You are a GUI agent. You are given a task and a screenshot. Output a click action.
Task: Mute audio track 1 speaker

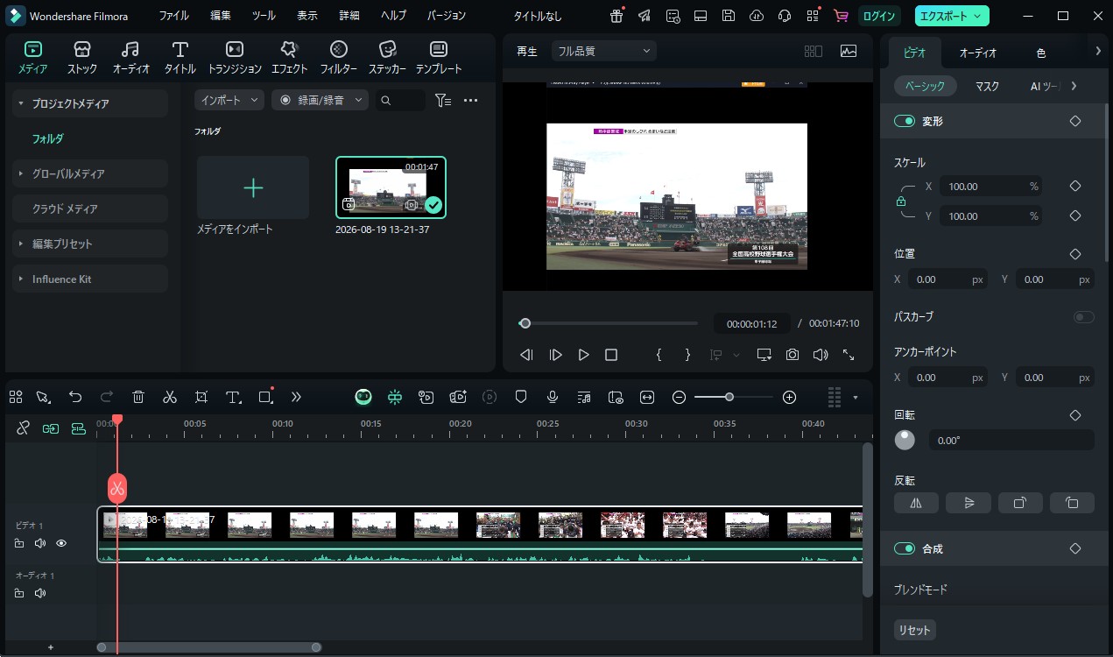pos(40,593)
